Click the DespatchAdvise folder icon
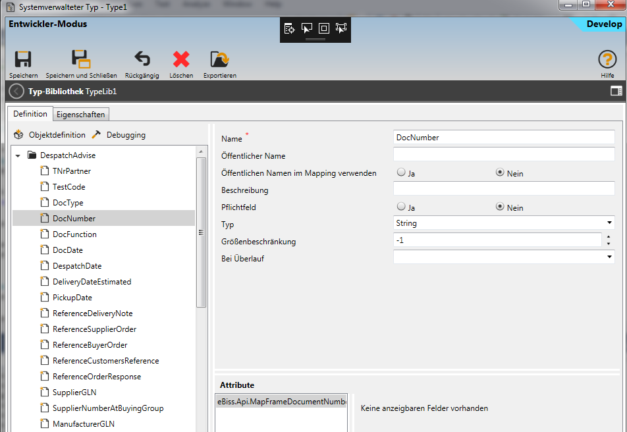The width and height of the screenshot is (627, 432). (x=32, y=155)
